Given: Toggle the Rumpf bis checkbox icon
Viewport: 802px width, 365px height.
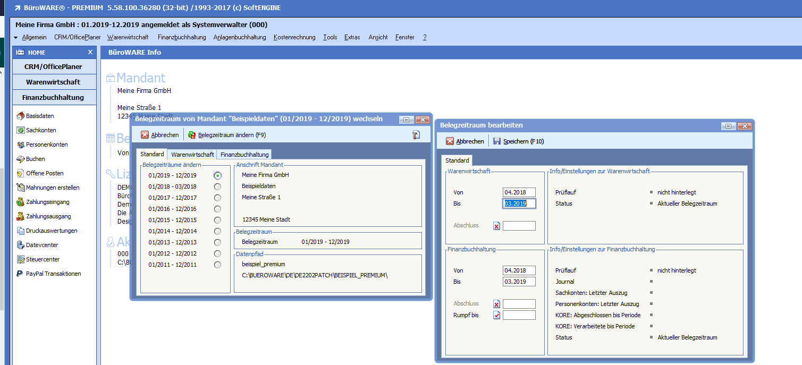Looking at the screenshot, I should [496, 315].
